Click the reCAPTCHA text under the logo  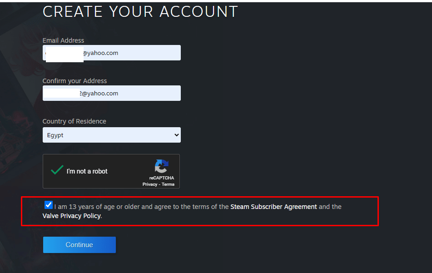(162, 178)
